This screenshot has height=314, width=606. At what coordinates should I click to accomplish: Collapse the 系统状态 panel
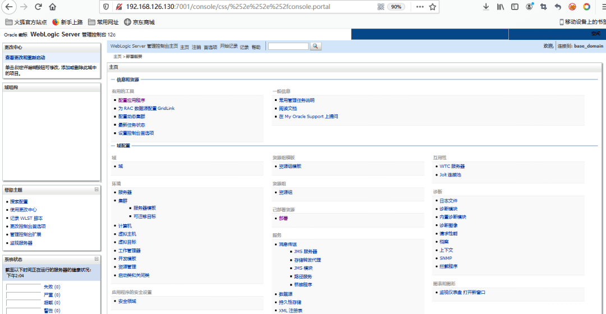(97, 259)
